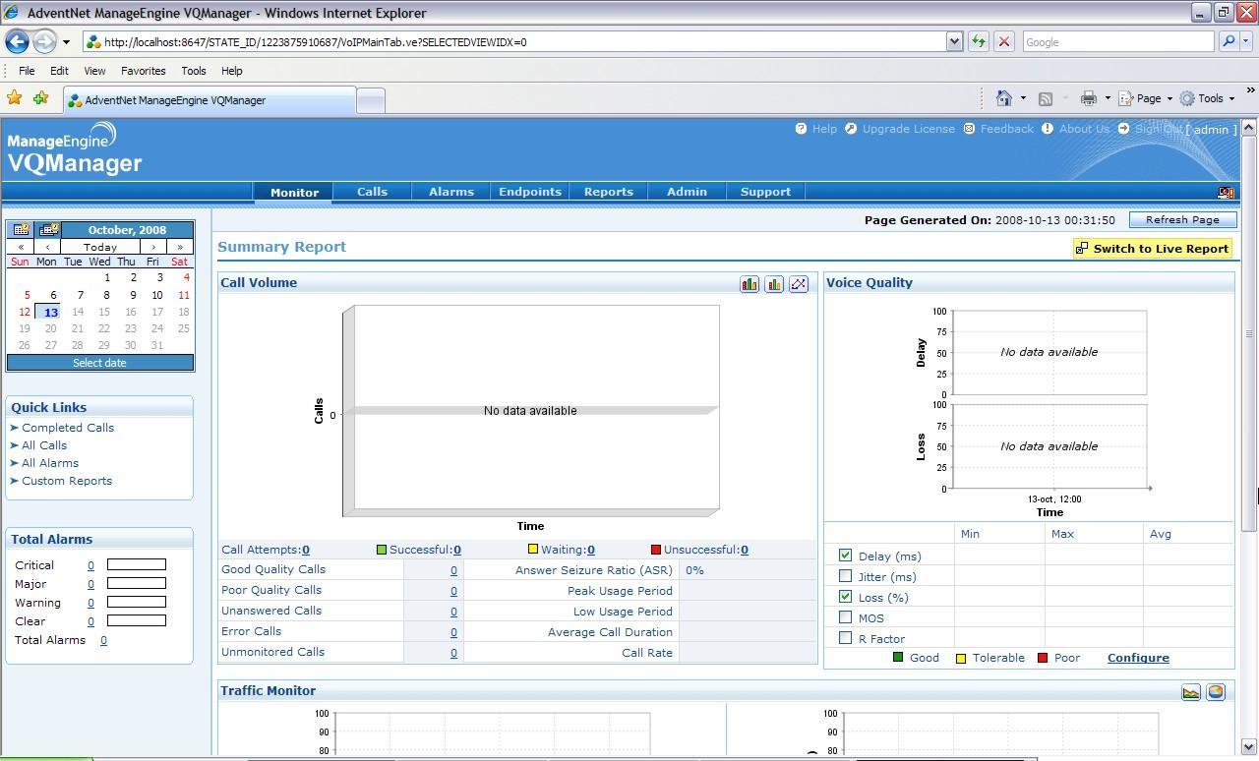Click the Upgrade License key icon
The height and width of the screenshot is (761, 1259).
851,129
